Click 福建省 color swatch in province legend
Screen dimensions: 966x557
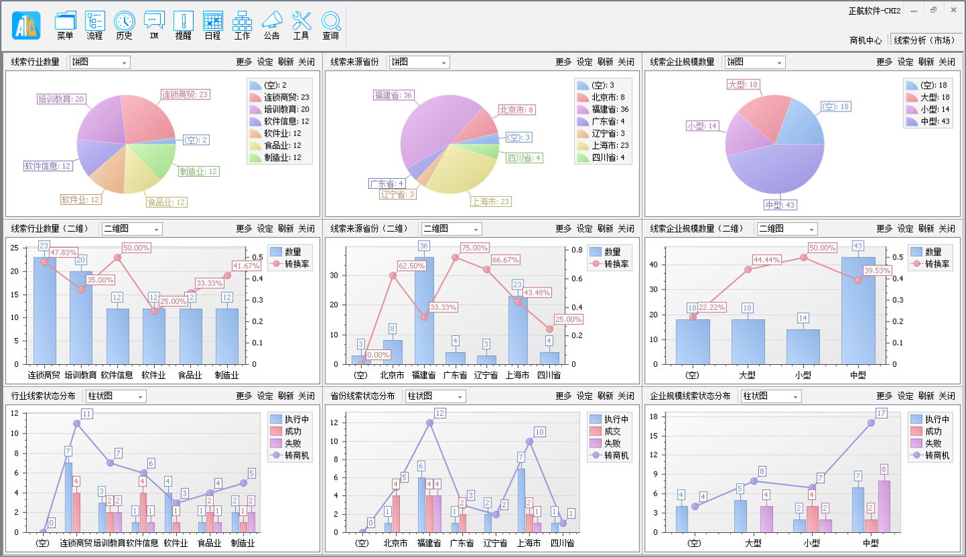582,110
